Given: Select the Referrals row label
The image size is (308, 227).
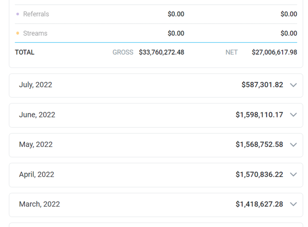Looking at the screenshot, I should (x=36, y=14).
